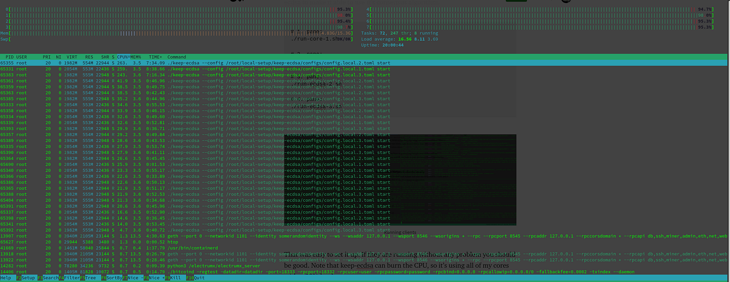Click the Uptime 20:00:44 line
This screenshot has height=282, width=730.
click(382, 45)
